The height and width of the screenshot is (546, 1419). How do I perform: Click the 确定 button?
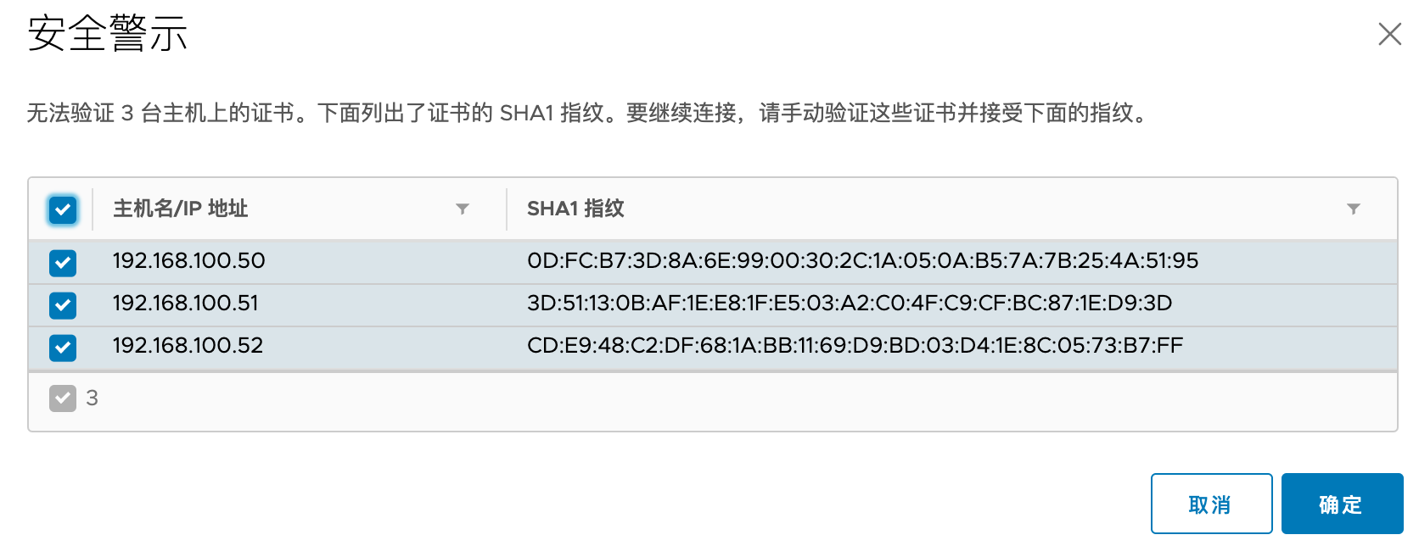click(1342, 504)
